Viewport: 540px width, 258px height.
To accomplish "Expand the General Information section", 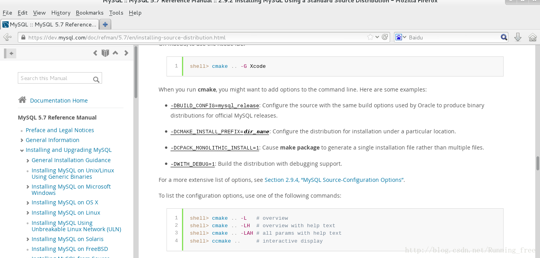I will [x=22, y=140].
